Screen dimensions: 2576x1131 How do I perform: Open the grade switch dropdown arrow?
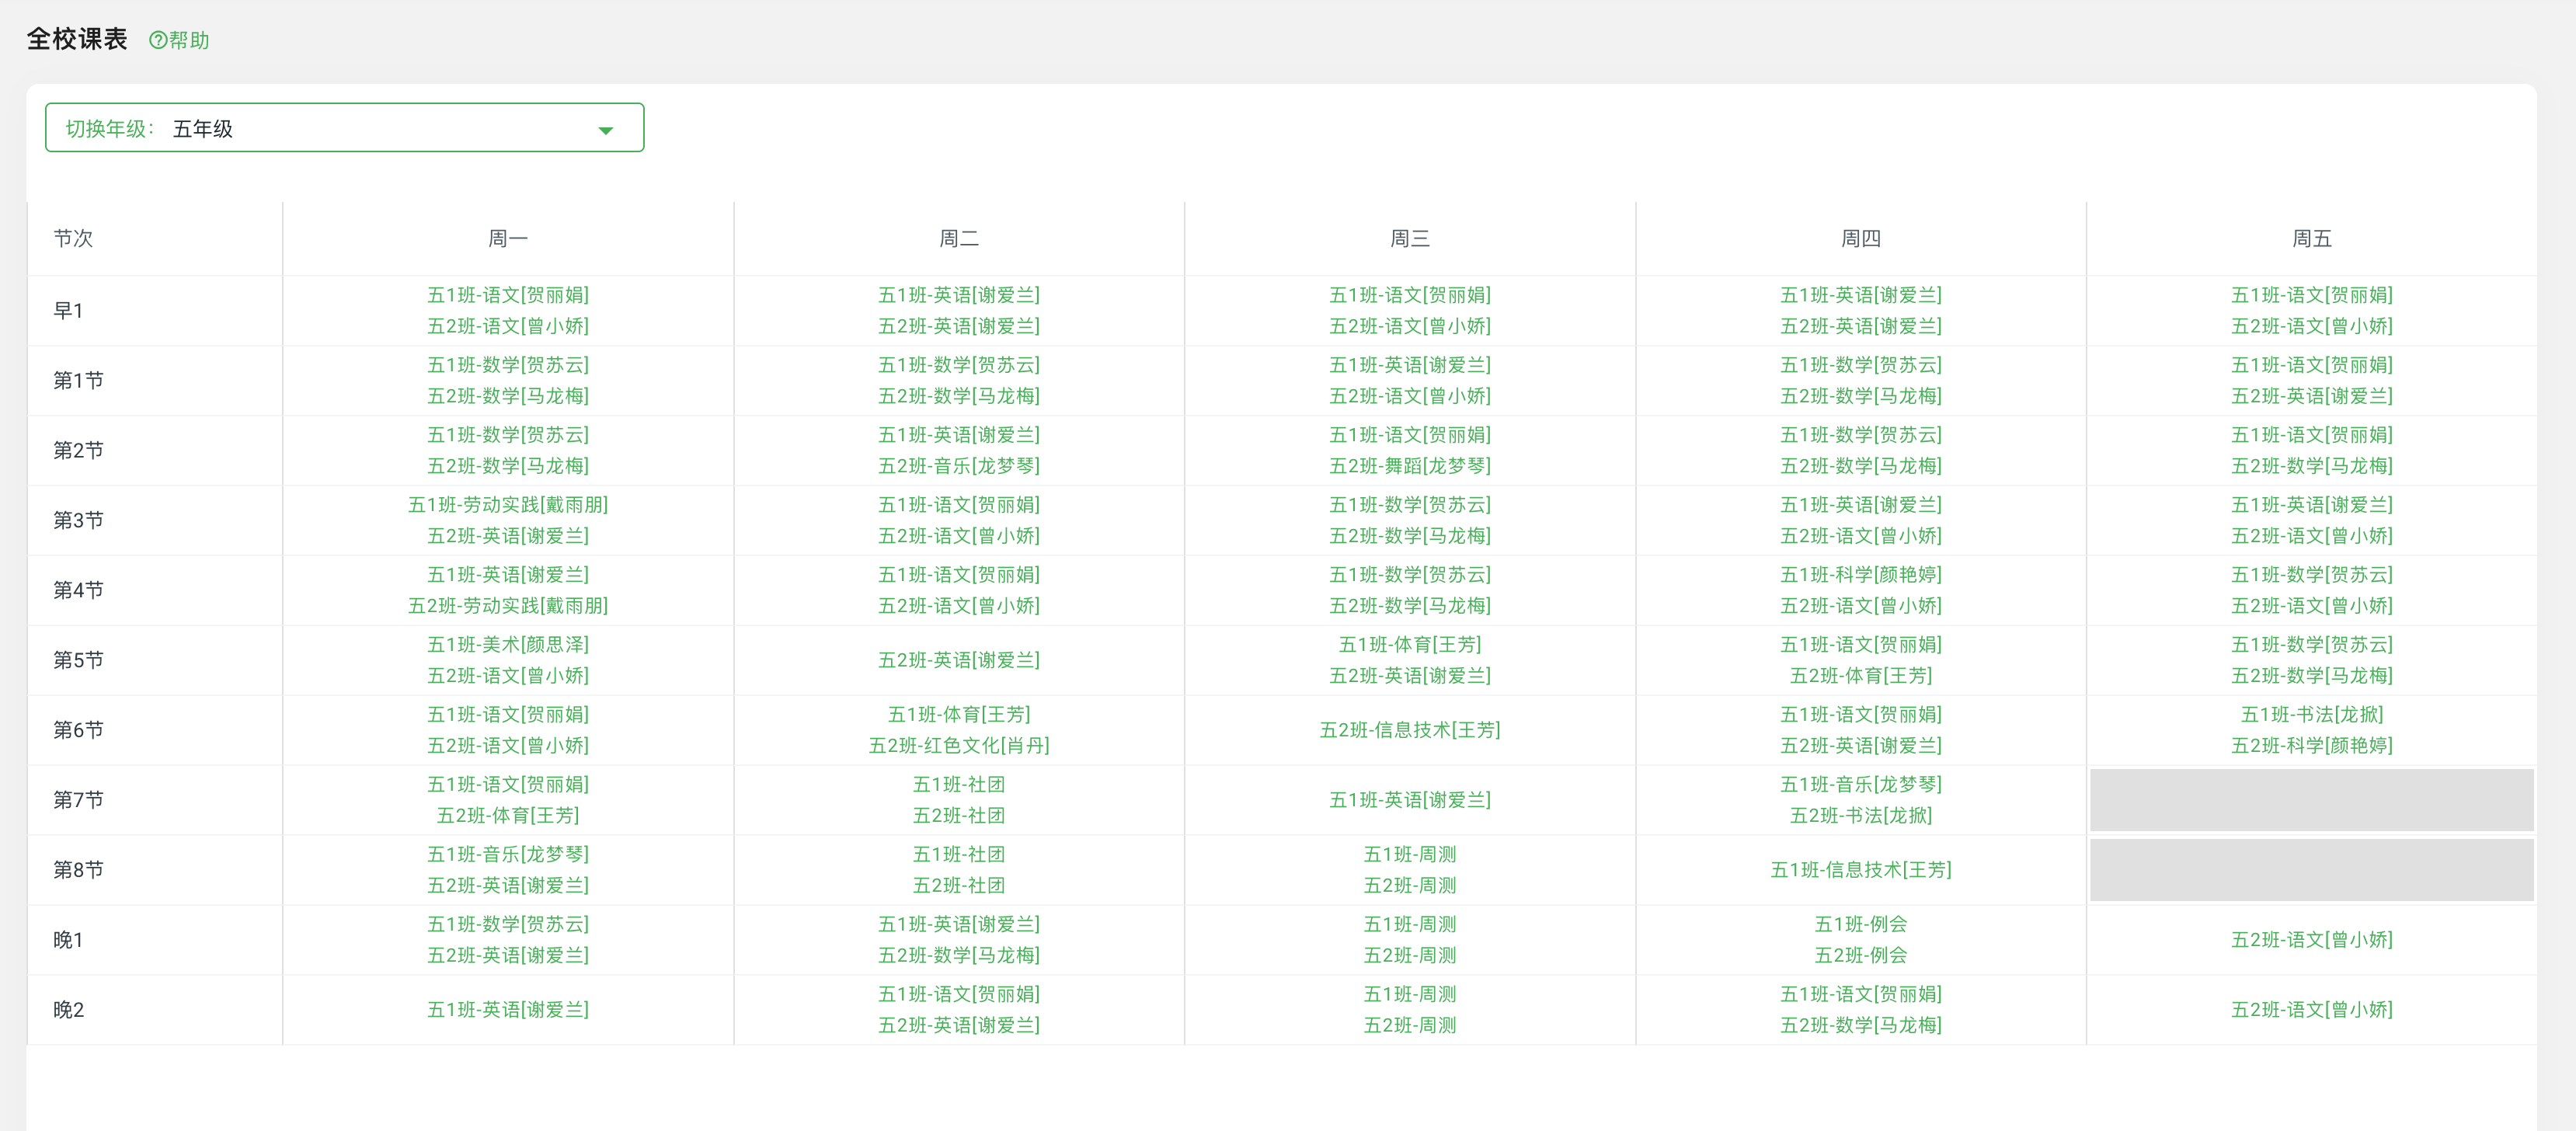(605, 130)
